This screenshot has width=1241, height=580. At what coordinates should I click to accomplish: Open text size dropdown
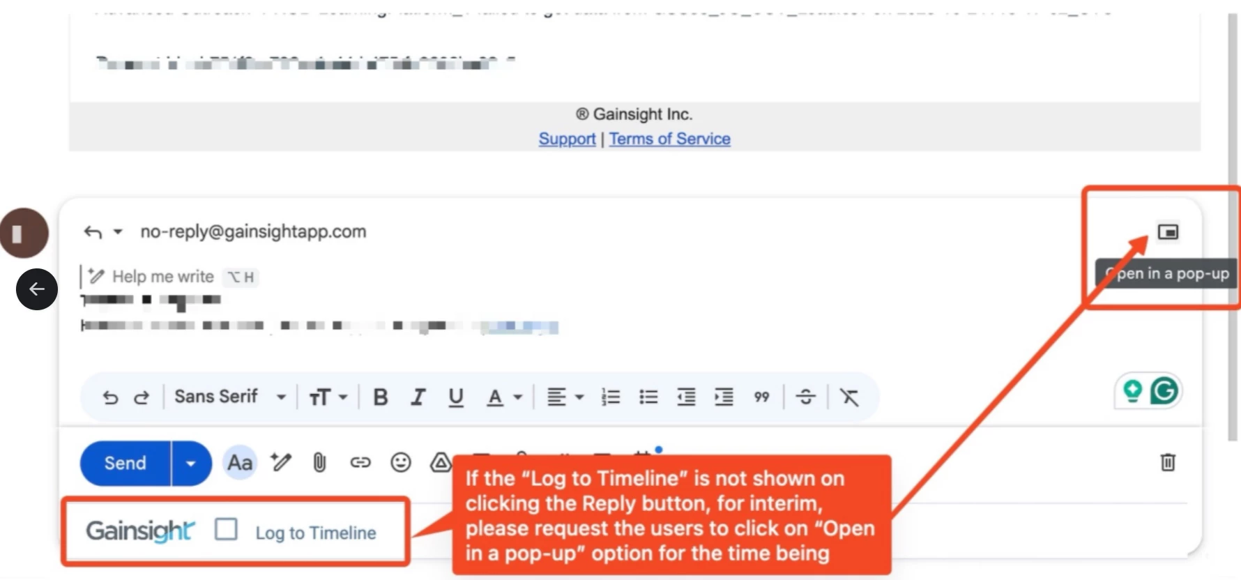coord(328,397)
